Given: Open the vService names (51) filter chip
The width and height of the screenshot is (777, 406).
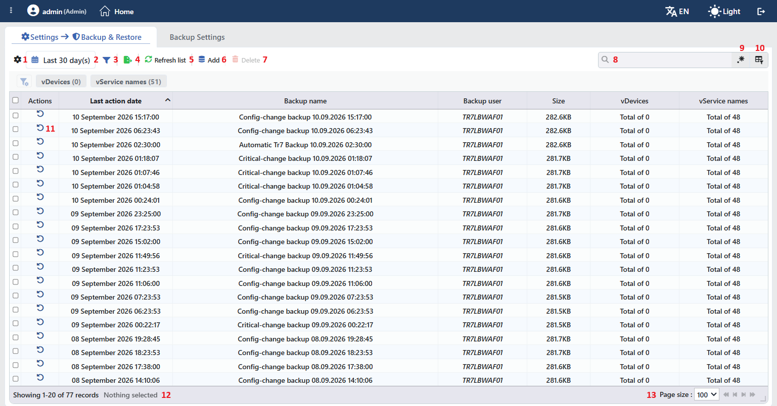Looking at the screenshot, I should coord(128,82).
